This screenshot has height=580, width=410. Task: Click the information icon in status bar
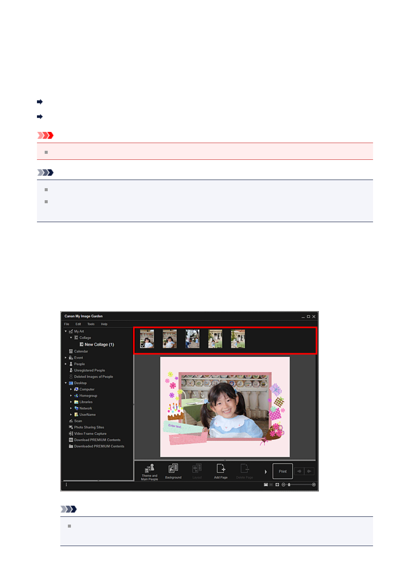[x=66, y=485]
